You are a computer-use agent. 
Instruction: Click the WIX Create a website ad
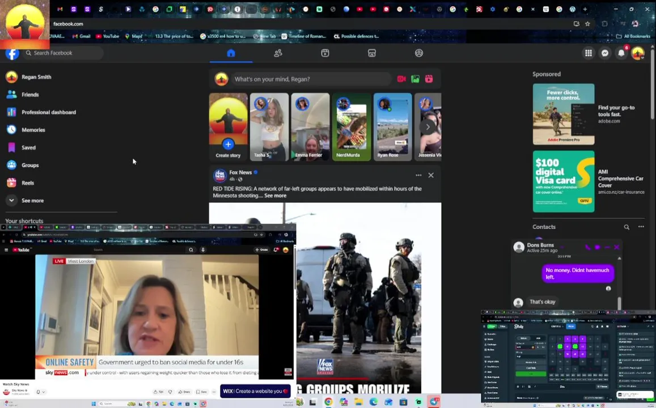(256, 391)
